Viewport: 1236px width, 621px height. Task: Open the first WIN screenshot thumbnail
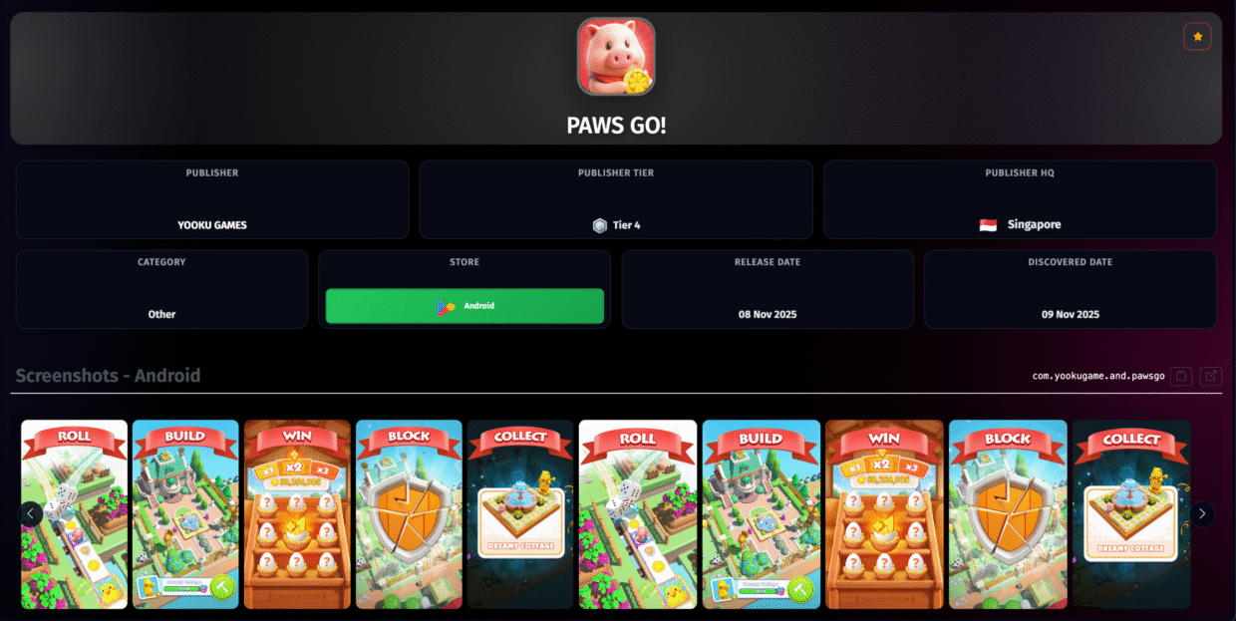point(297,514)
